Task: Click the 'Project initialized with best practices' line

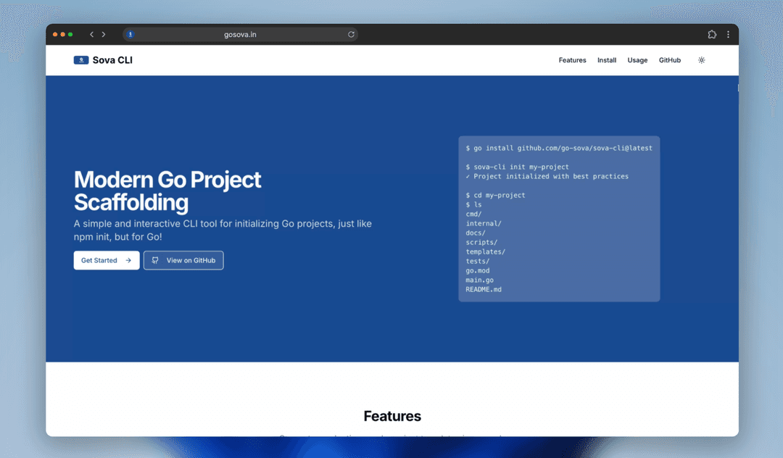Action: 547,177
